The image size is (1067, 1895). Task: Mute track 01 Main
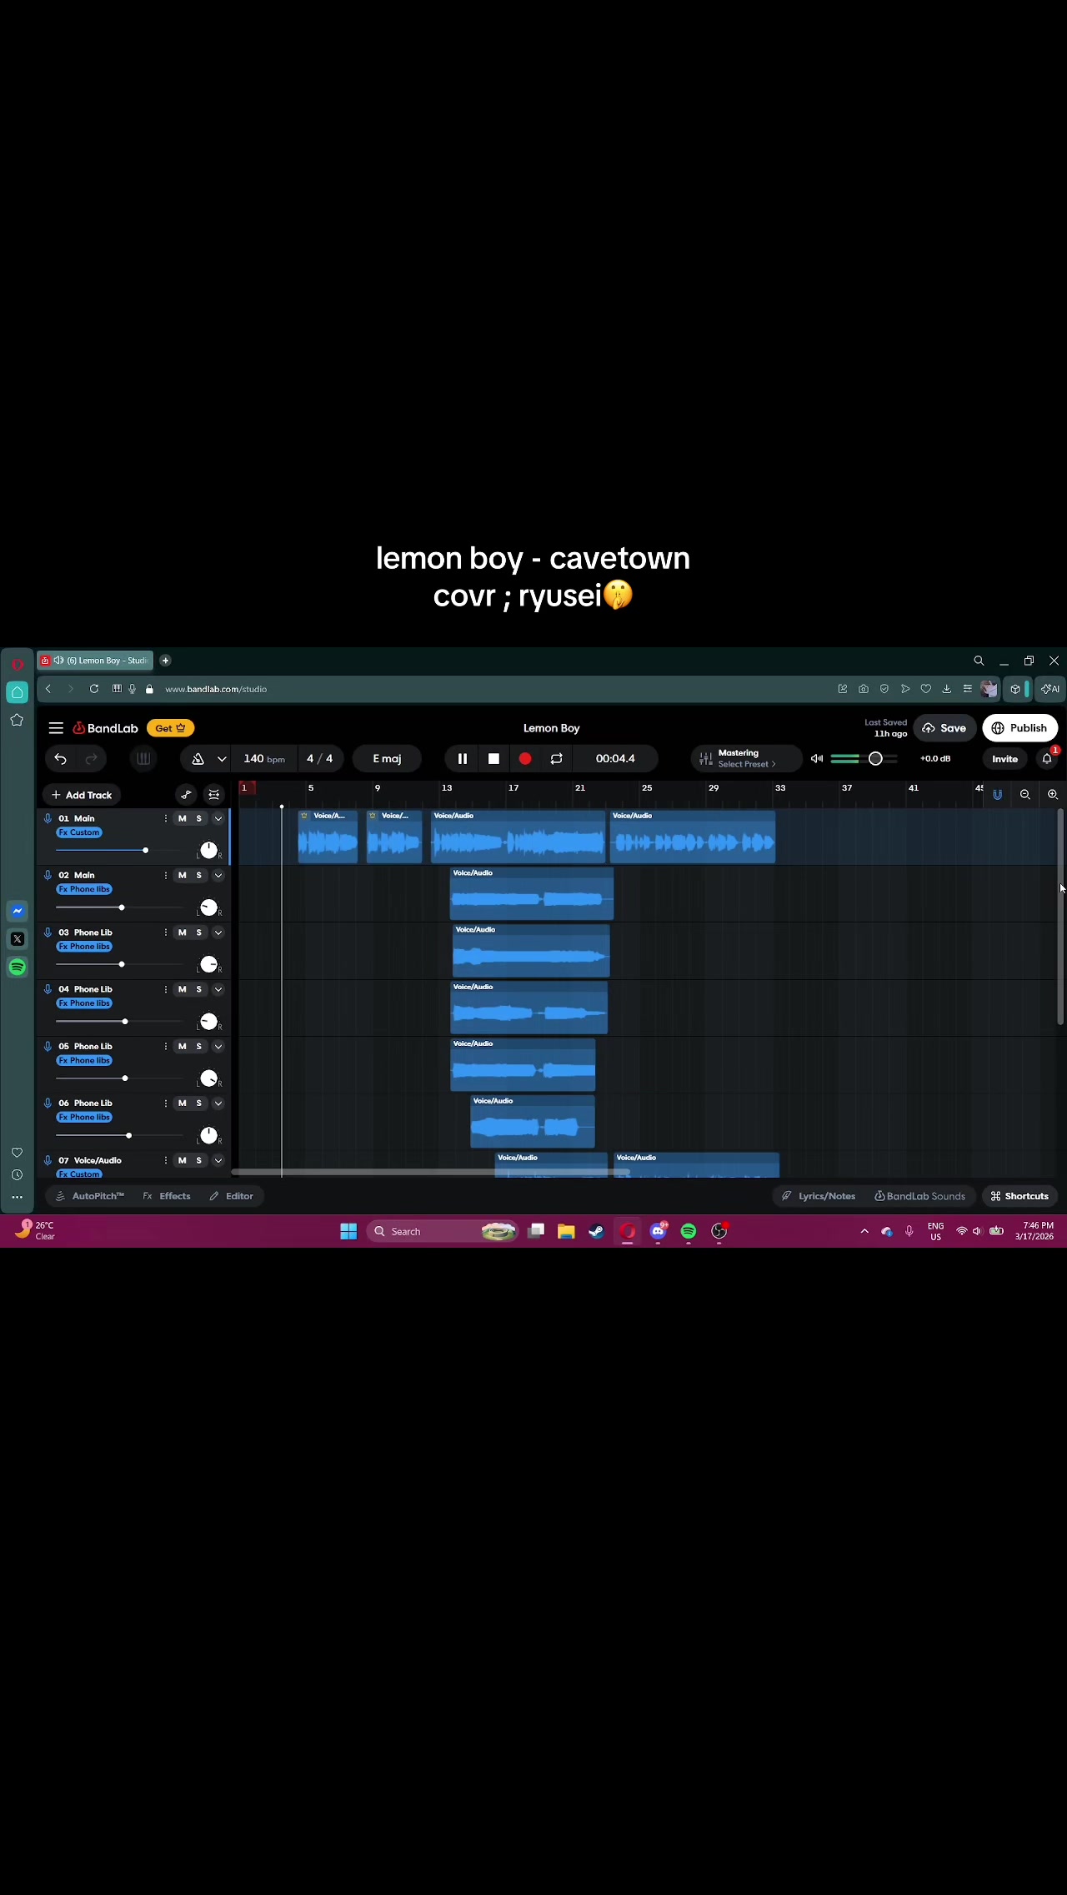point(182,818)
